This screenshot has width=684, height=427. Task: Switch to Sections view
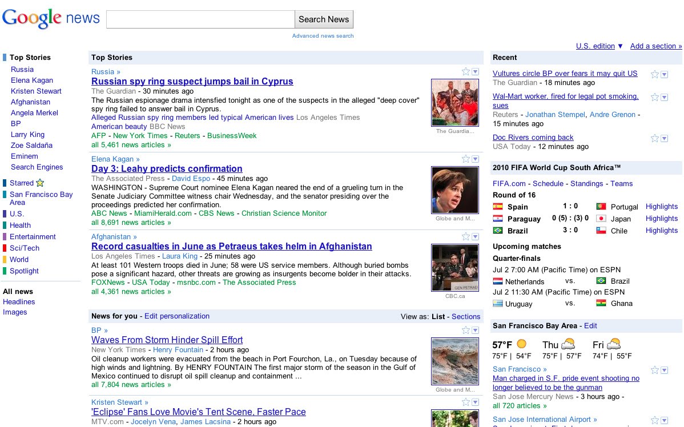[466, 316]
